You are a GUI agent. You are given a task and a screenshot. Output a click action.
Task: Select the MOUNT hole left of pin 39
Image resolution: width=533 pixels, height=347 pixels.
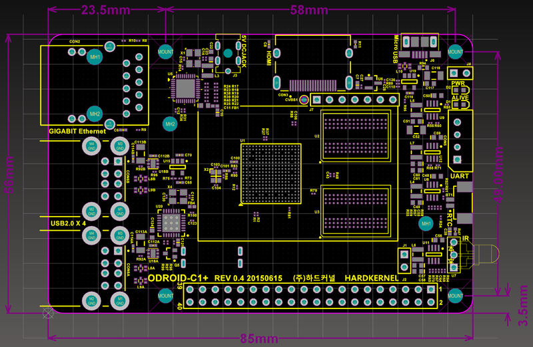[x=166, y=296]
